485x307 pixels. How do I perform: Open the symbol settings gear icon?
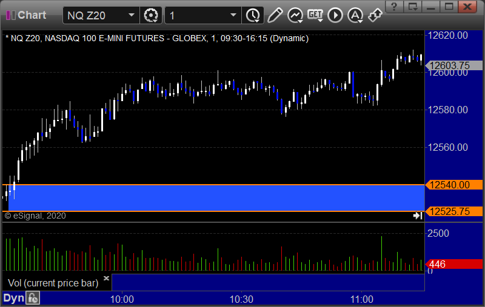click(151, 15)
